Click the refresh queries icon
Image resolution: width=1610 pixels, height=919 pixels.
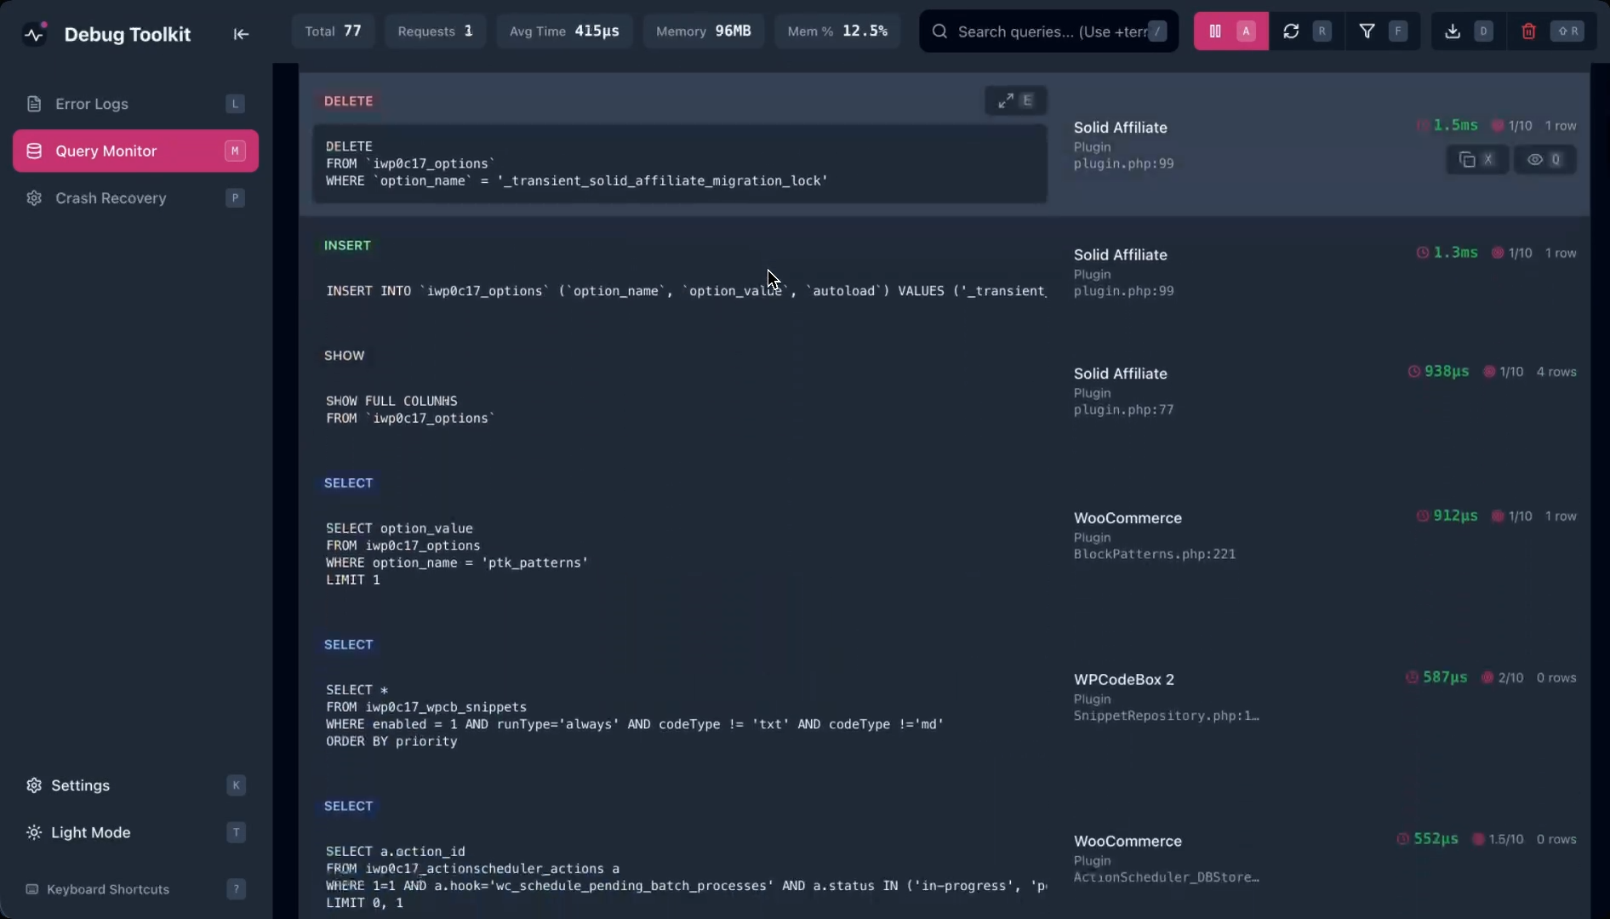point(1291,31)
